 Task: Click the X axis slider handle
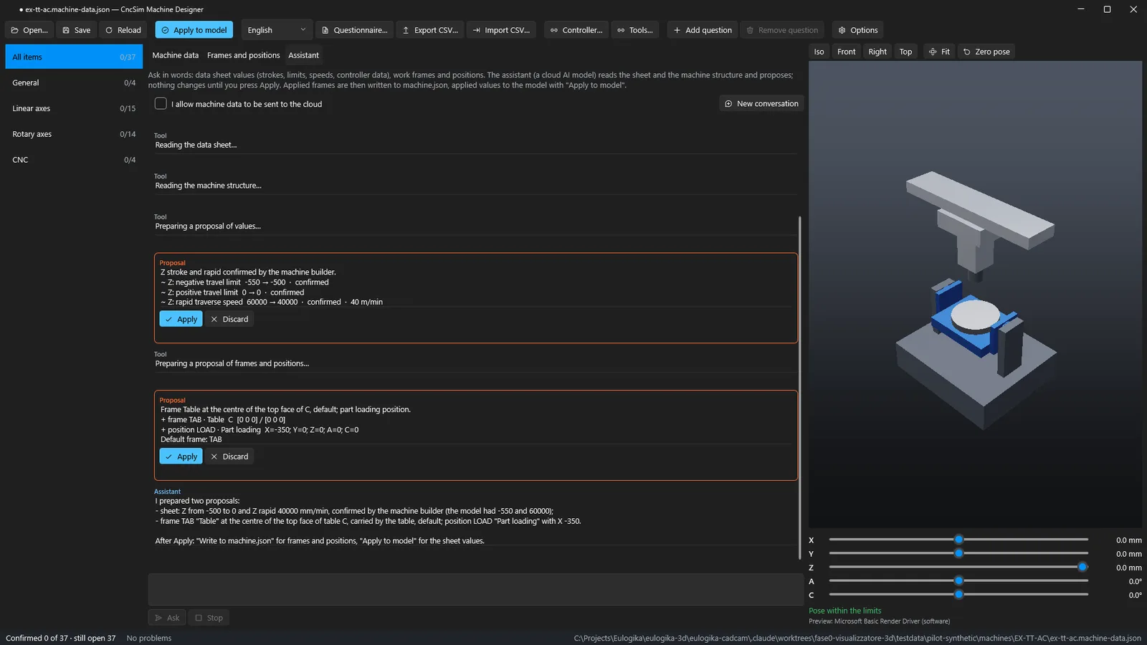pos(958,540)
